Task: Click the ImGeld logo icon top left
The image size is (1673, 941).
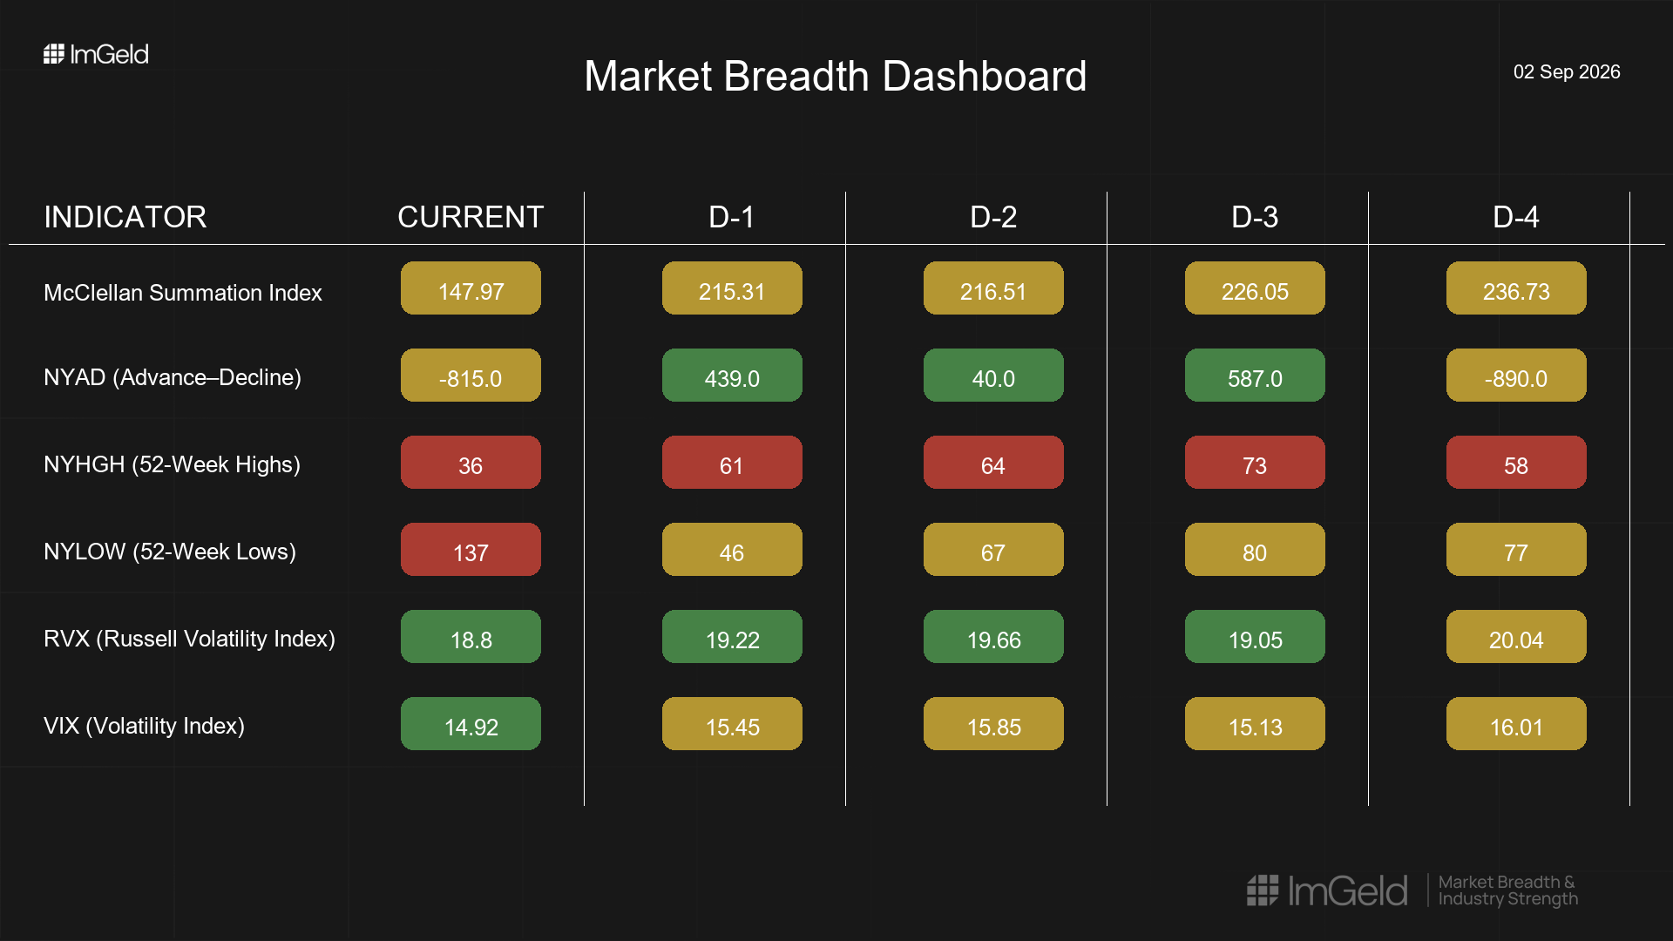Action: (x=54, y=54)
